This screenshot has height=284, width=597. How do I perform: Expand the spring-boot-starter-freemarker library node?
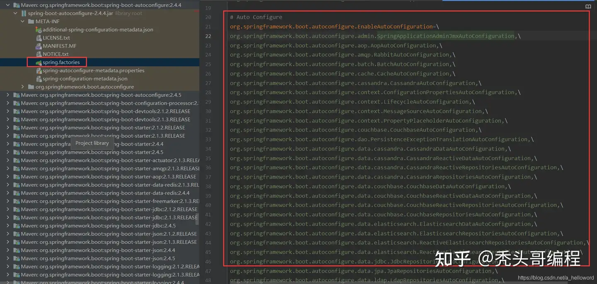tap(8, 201)
